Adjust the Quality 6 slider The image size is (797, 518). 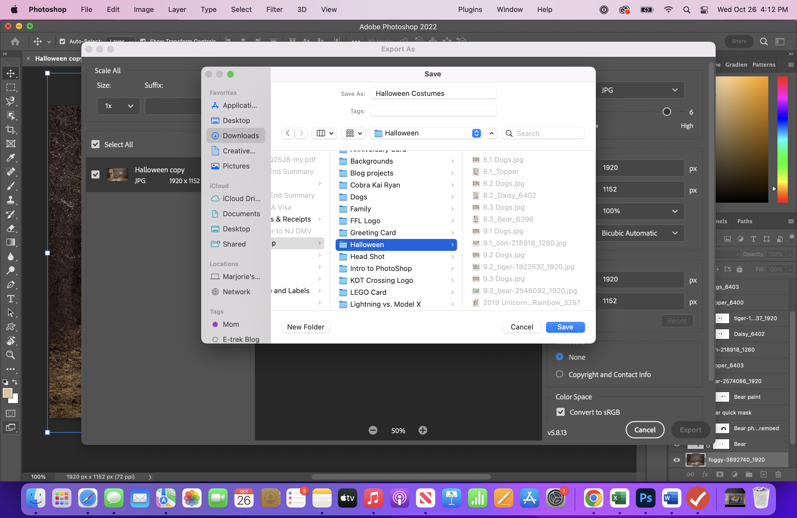(667, 112)
